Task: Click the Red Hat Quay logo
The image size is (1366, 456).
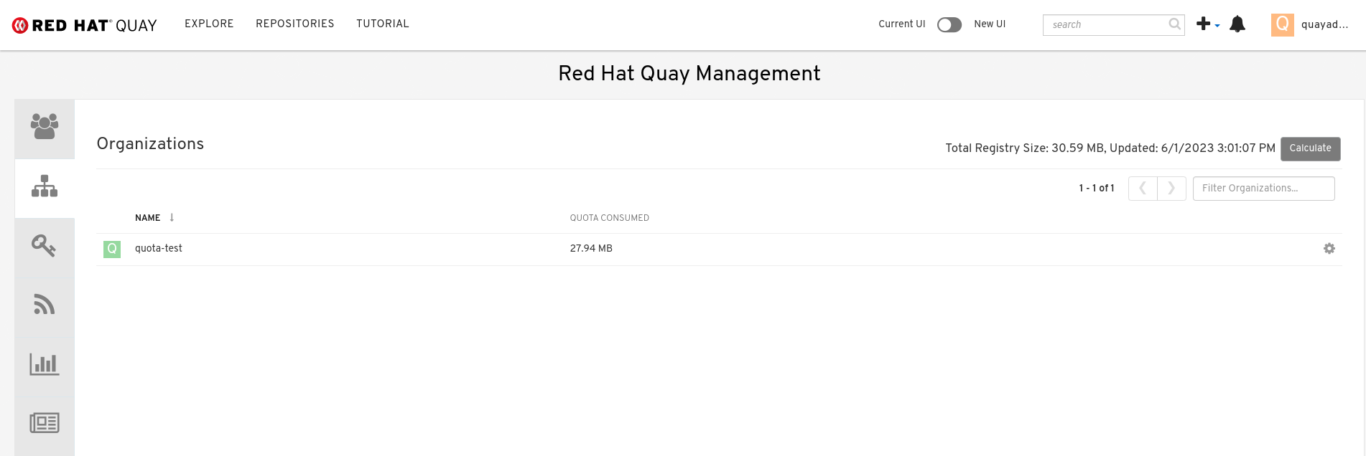Action: (x=85, y=25)
